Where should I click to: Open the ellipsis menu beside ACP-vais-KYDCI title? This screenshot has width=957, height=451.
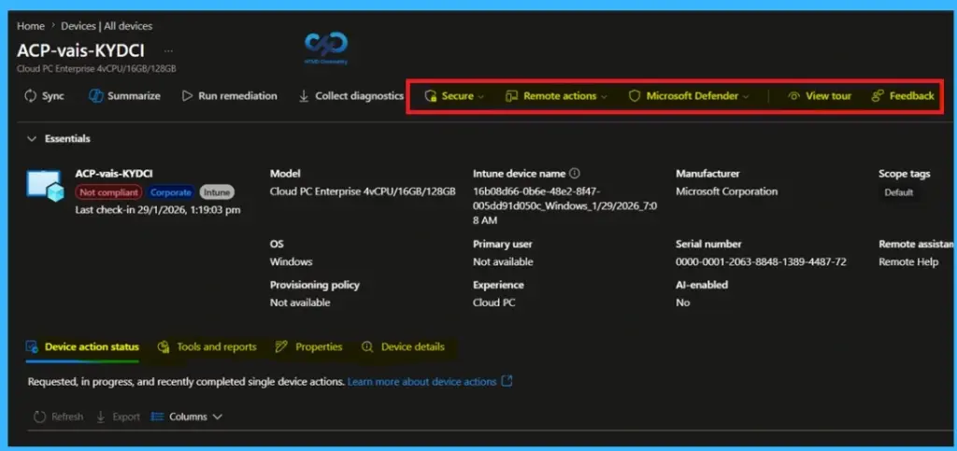(169, 50)
